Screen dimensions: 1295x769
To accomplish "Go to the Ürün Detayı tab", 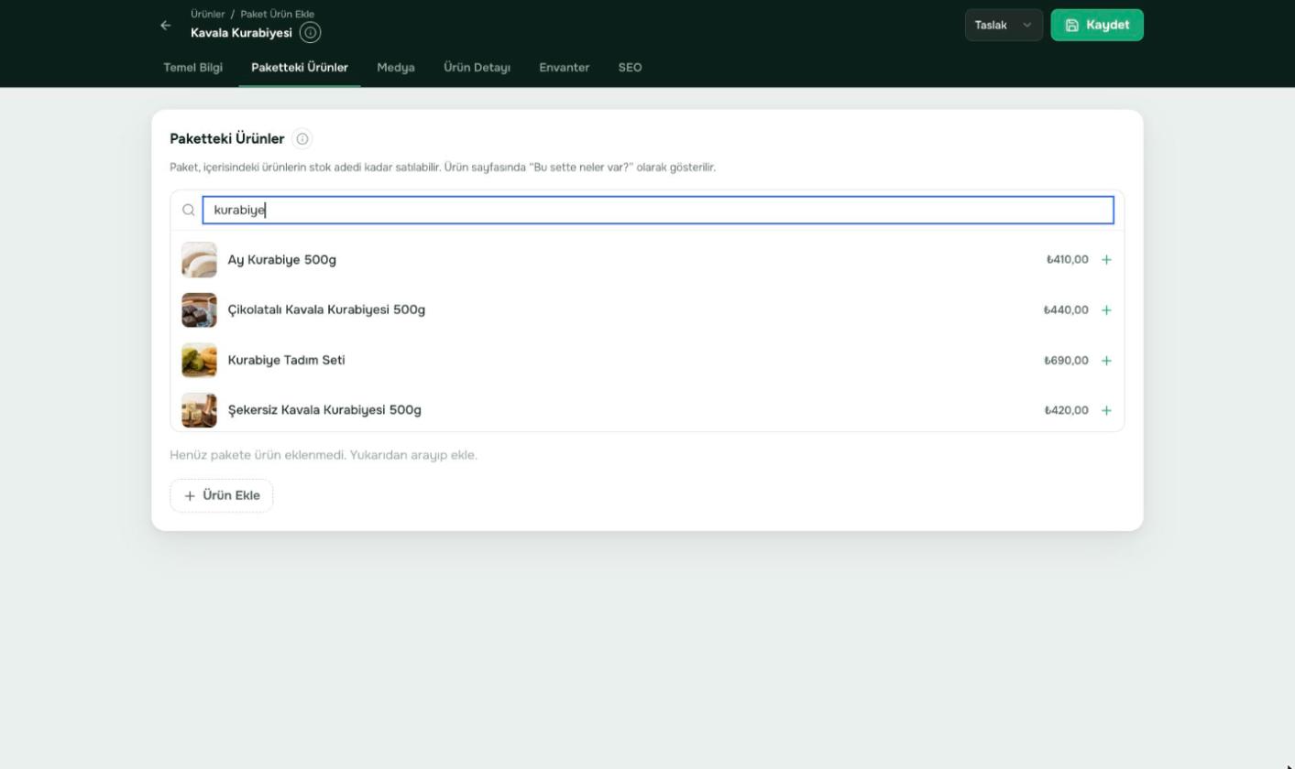I will point(477,68).
